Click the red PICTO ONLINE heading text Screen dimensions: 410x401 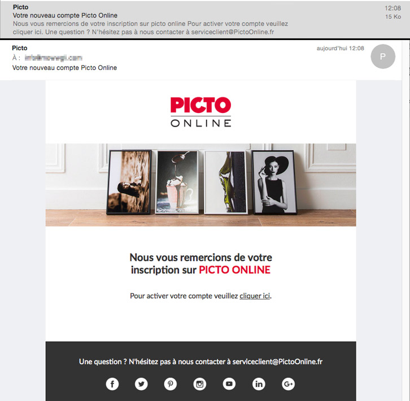pos(234,270)
